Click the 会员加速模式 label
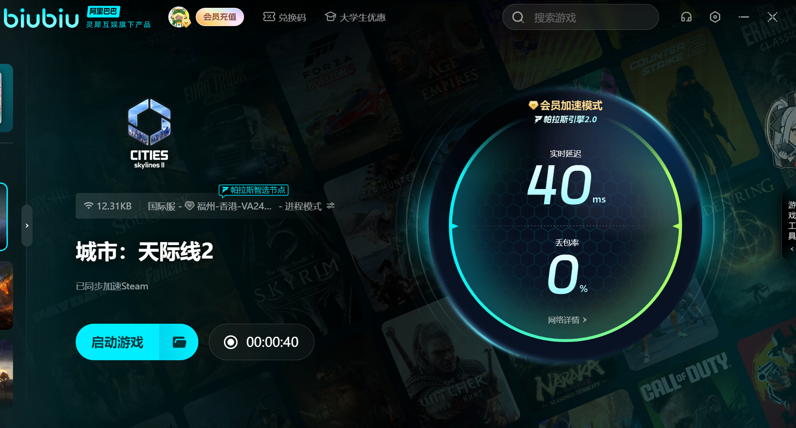The width and height of the screenshot is (796, 428). (x=565, y=105)
